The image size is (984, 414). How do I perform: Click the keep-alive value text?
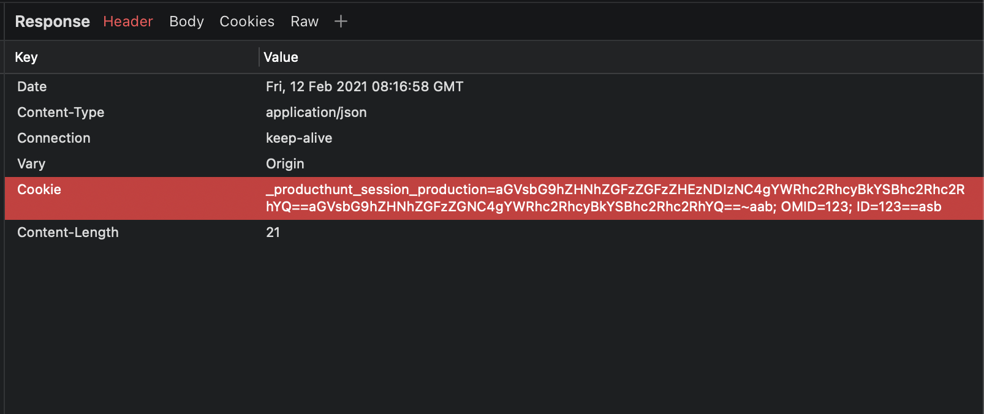(299, 138)
